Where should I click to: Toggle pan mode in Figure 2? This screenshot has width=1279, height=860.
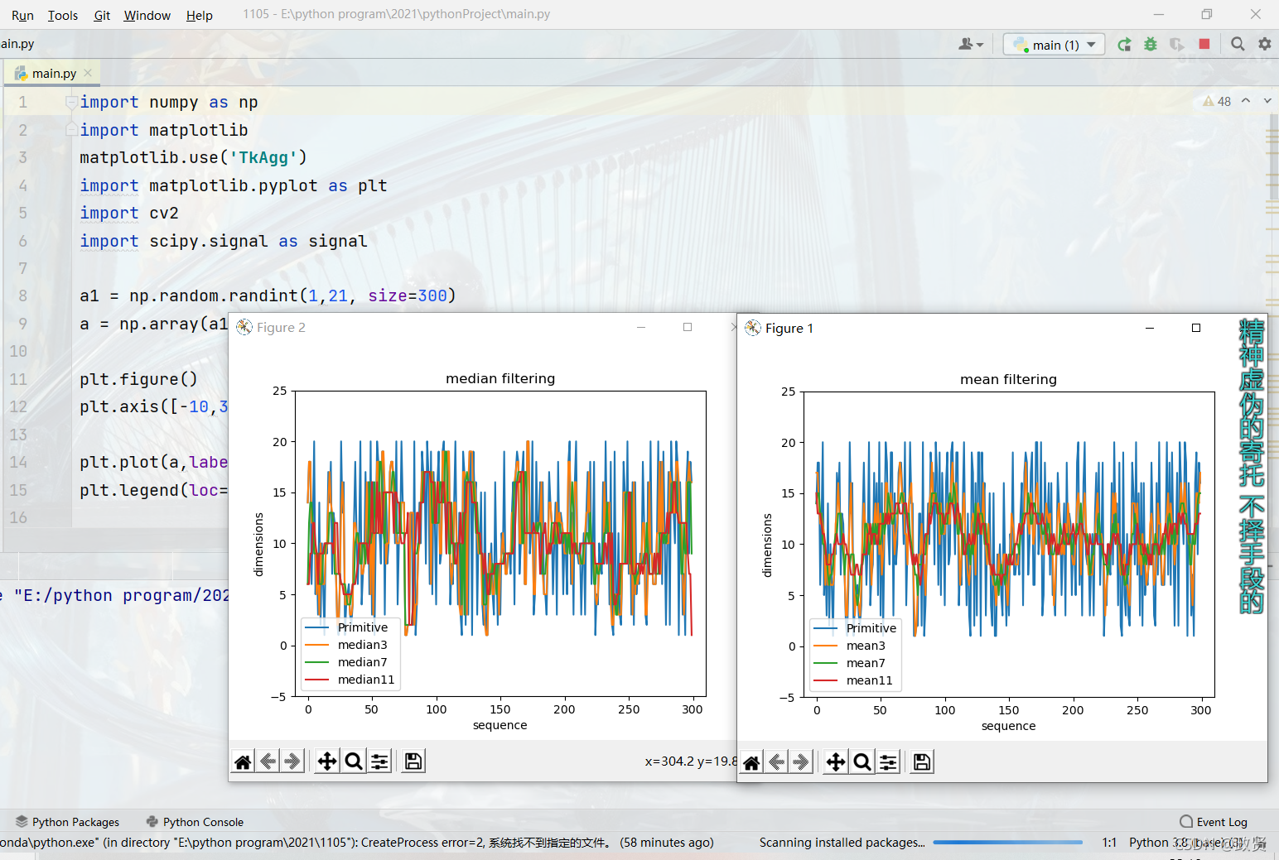(x=326, y=761)
